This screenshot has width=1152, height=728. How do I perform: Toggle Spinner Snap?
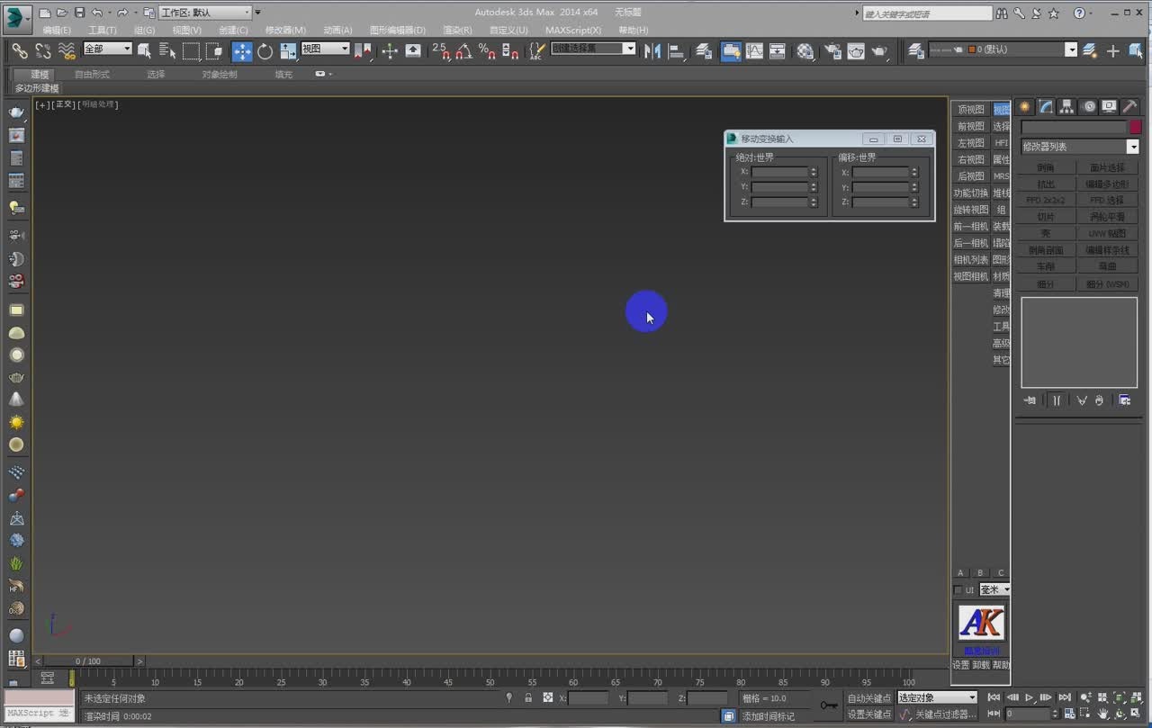(510, 51)
